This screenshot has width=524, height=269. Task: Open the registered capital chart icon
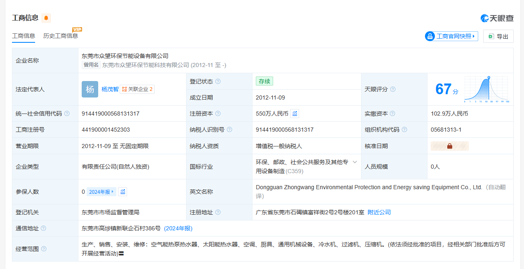point(295,114)
